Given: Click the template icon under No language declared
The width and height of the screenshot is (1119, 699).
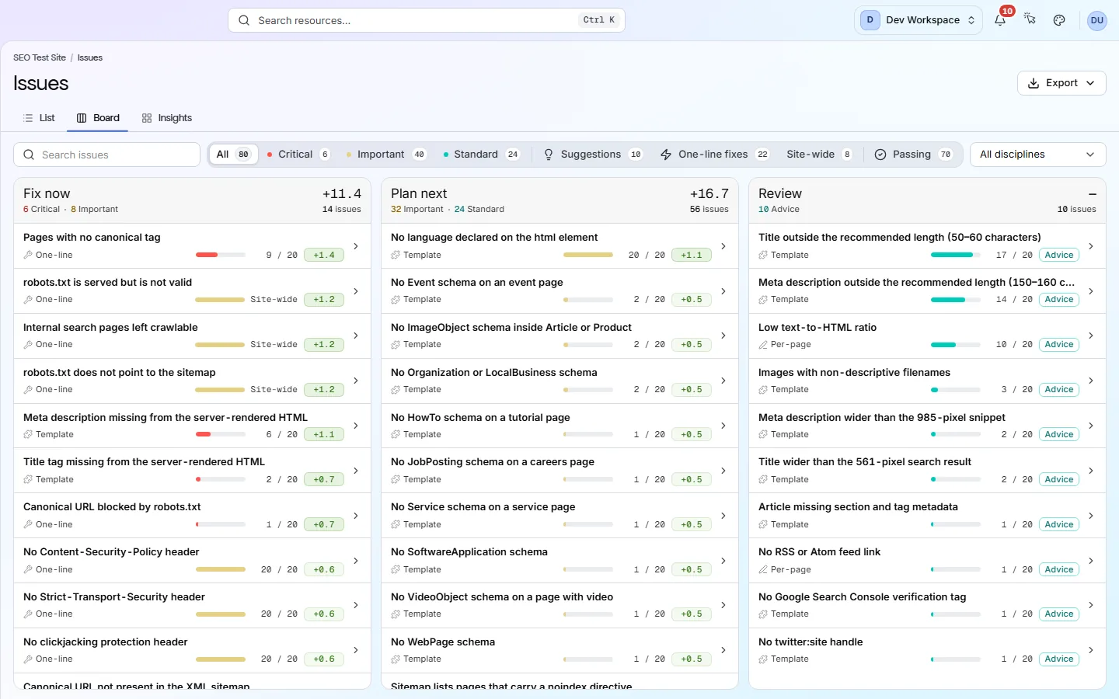Looking at the screenshot, I should (396, 255).
